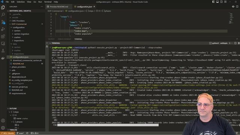Select the .gitignore file
240x135 pixels.
(16, 73)
